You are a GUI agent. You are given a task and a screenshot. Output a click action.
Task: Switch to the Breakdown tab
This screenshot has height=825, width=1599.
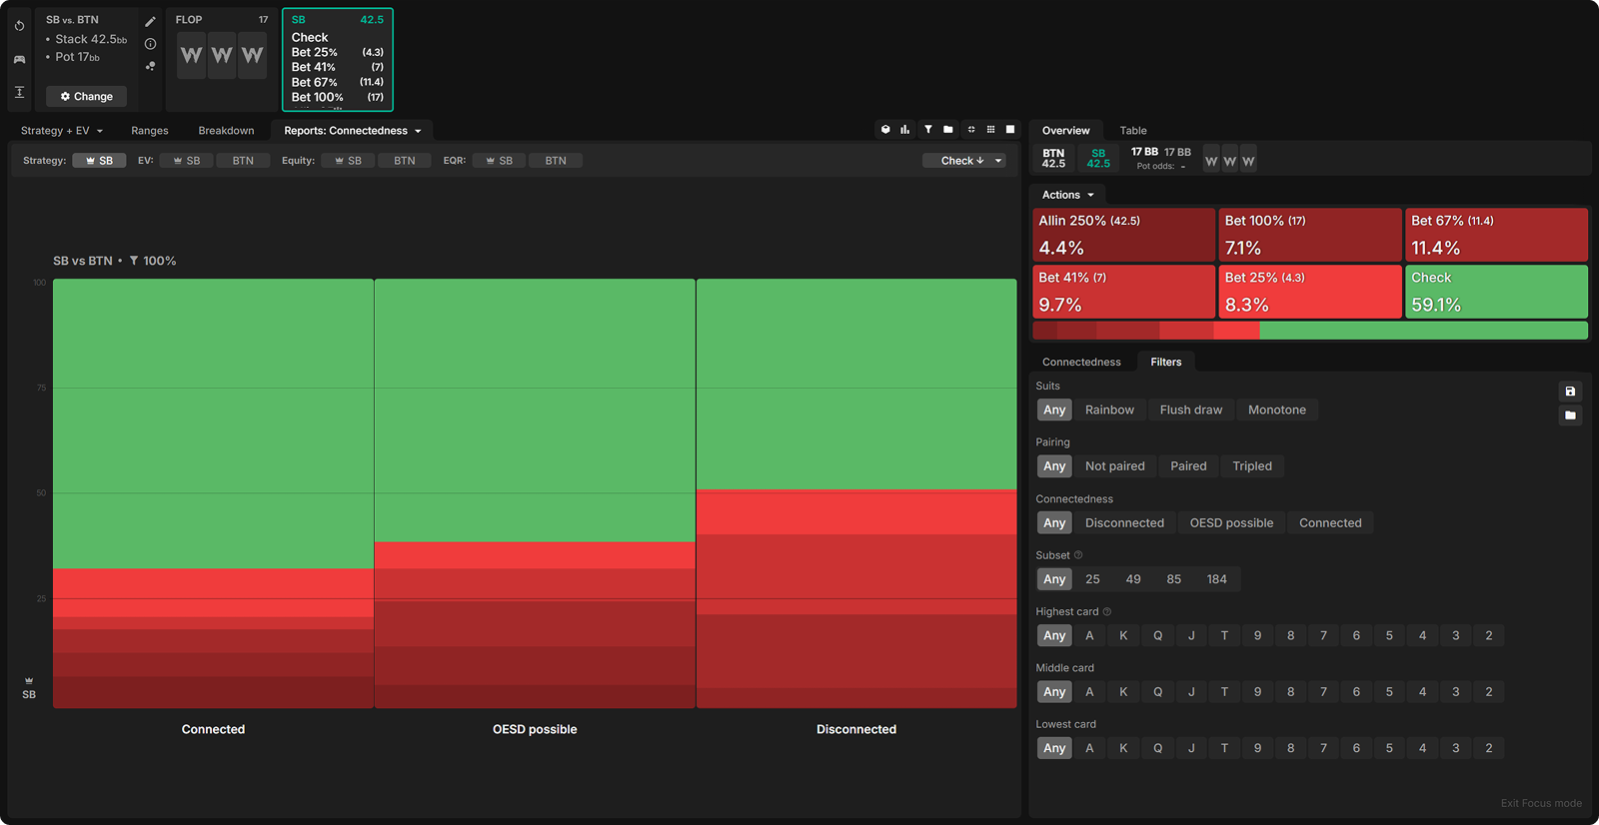(x=226, y=131)
